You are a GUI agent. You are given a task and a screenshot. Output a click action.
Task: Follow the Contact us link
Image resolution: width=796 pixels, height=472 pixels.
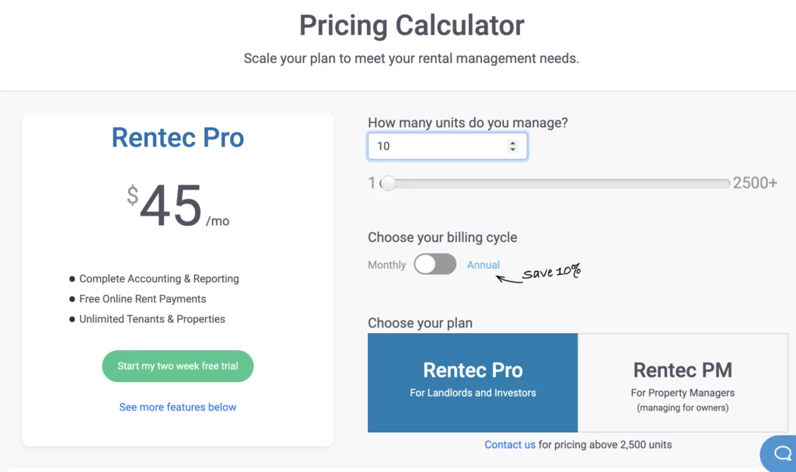[x=510, y=445]
